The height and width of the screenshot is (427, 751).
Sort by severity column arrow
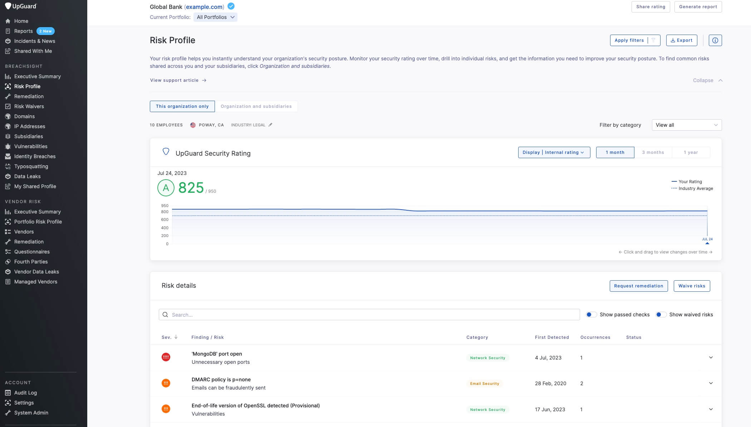coord(176,337)
